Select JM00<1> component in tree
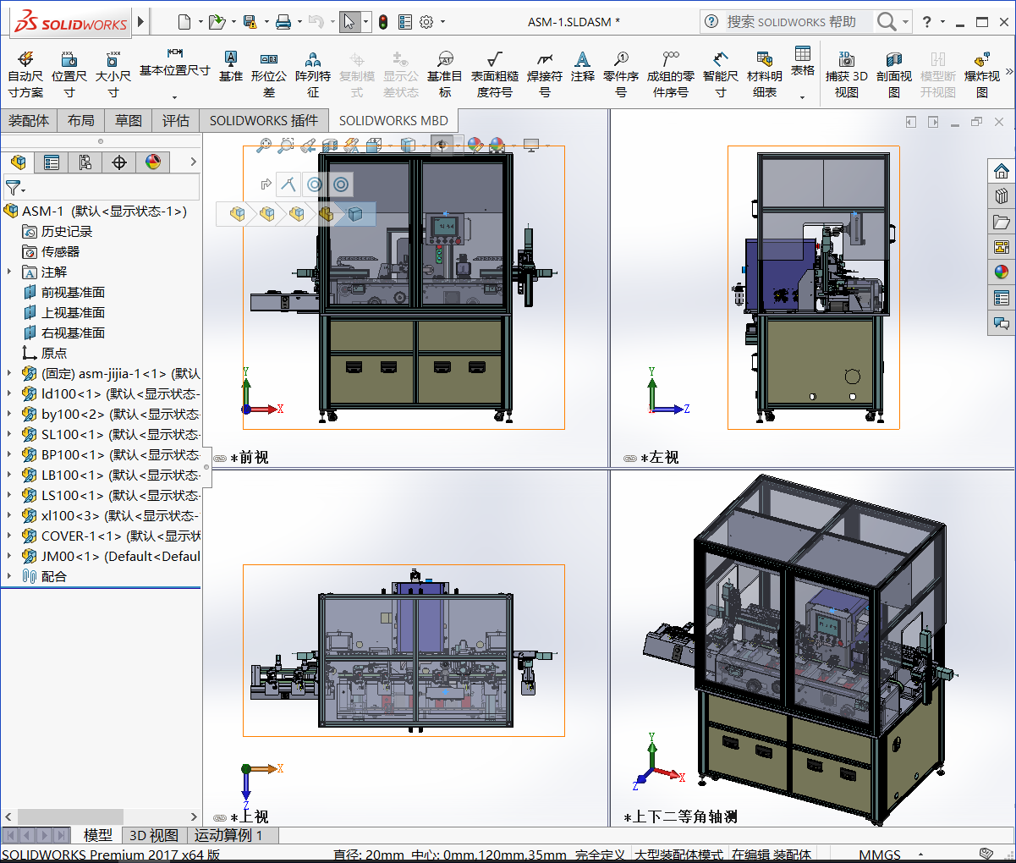This screenshot has height=863, width=1016. pyautogui.click(x=112, y=556)
